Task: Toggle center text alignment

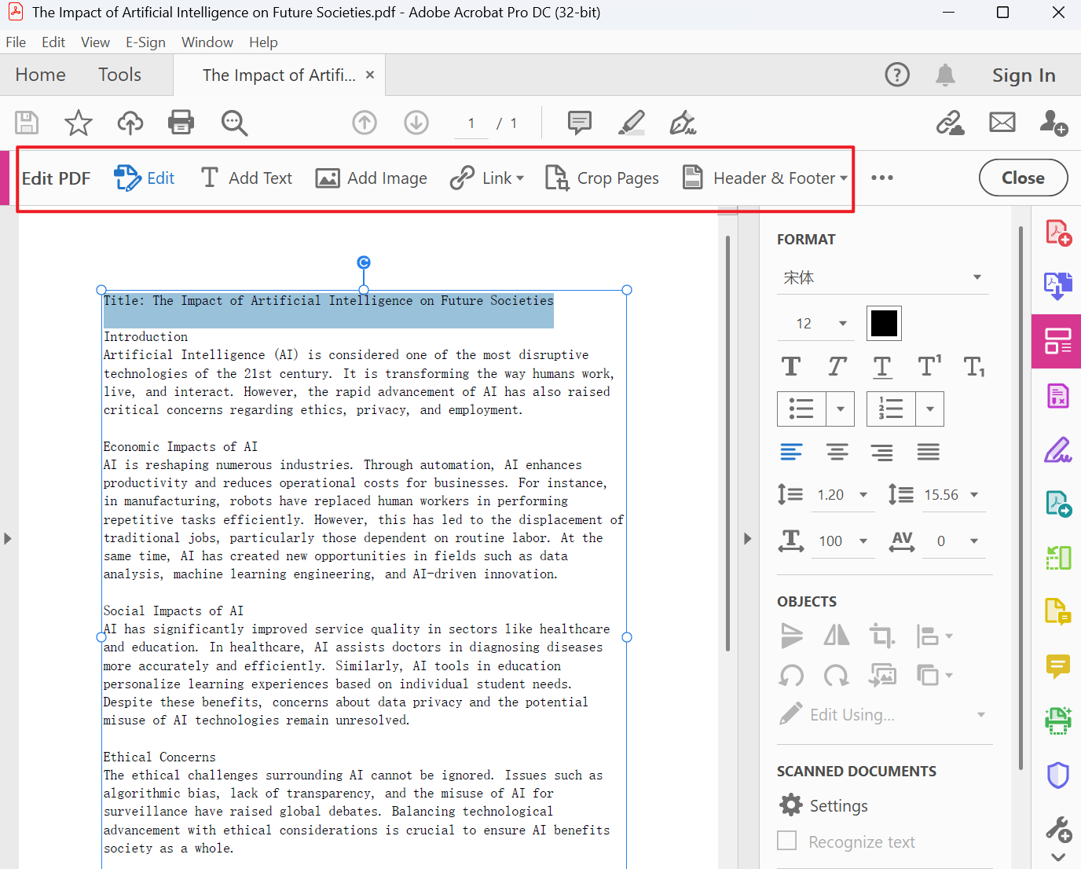Action: coord(837,452)
